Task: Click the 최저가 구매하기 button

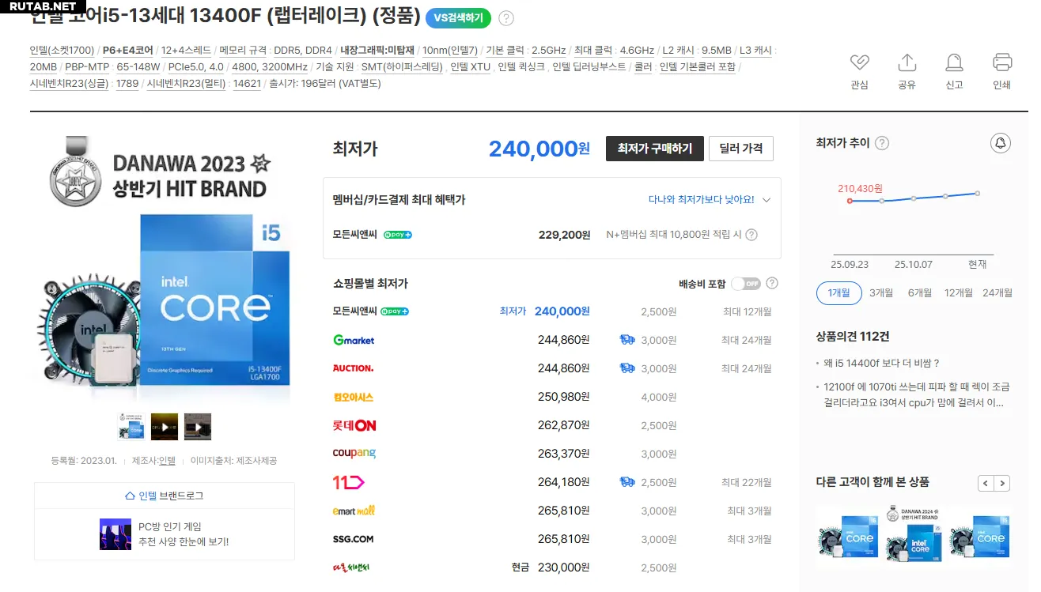Action: 654,149
